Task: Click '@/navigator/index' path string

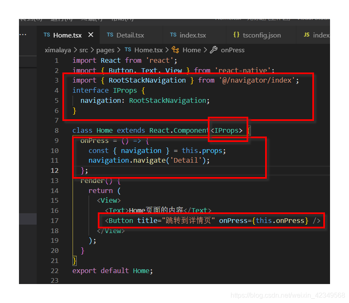Action: (x=257, y=80)
